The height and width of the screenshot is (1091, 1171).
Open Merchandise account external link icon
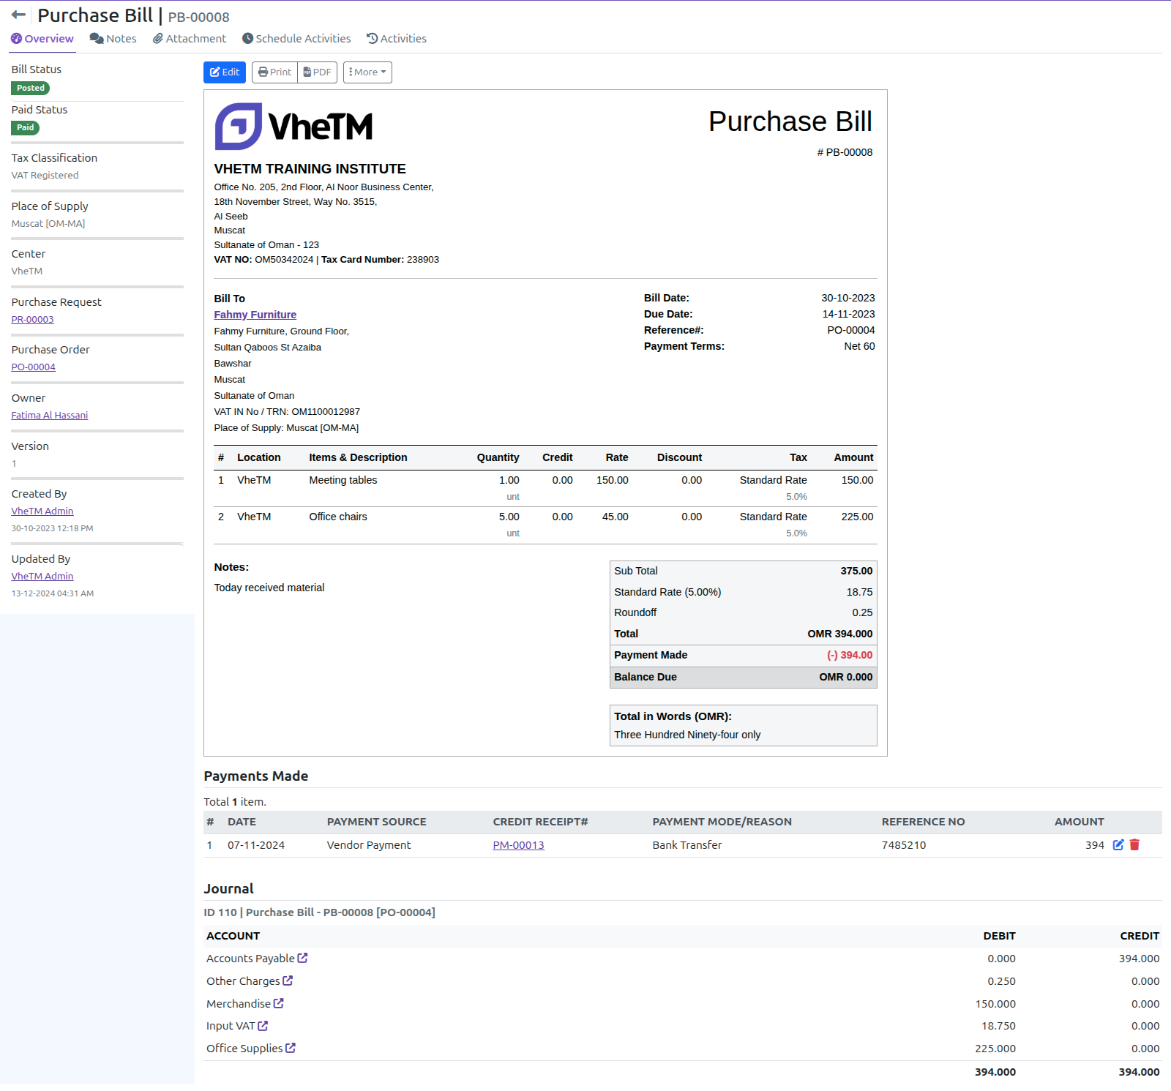click(x=278, y=1003)
